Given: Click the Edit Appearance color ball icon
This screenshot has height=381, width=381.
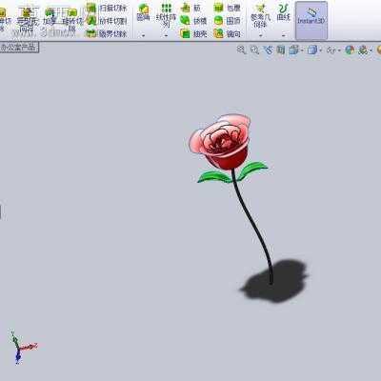Looking at the screenshot, I should (350, 50).
